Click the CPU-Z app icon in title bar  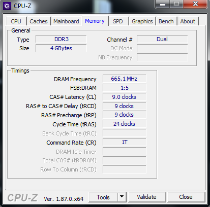click(x=7, y=6)
